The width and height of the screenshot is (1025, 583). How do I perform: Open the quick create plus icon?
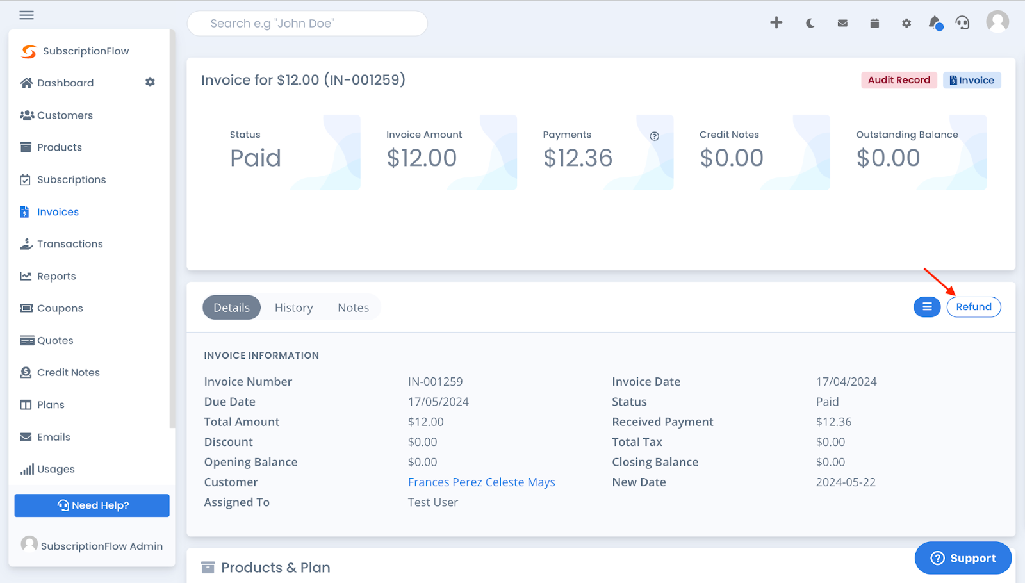point(776,22)
